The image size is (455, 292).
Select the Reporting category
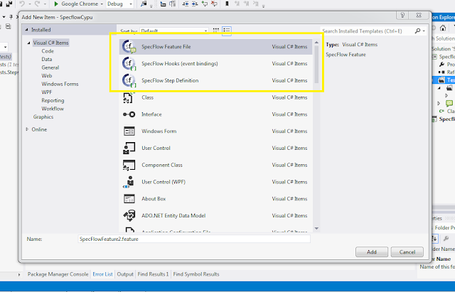coord(53,100)
